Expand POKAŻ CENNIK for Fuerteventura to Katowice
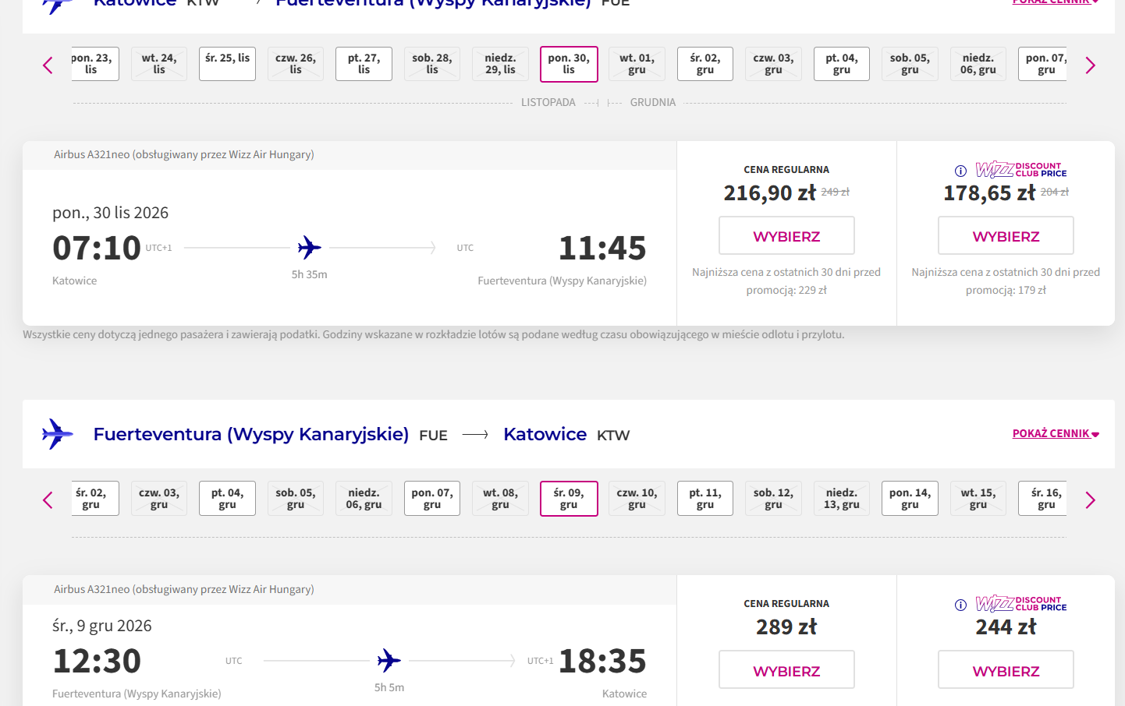 click(x=1056, y=434)
